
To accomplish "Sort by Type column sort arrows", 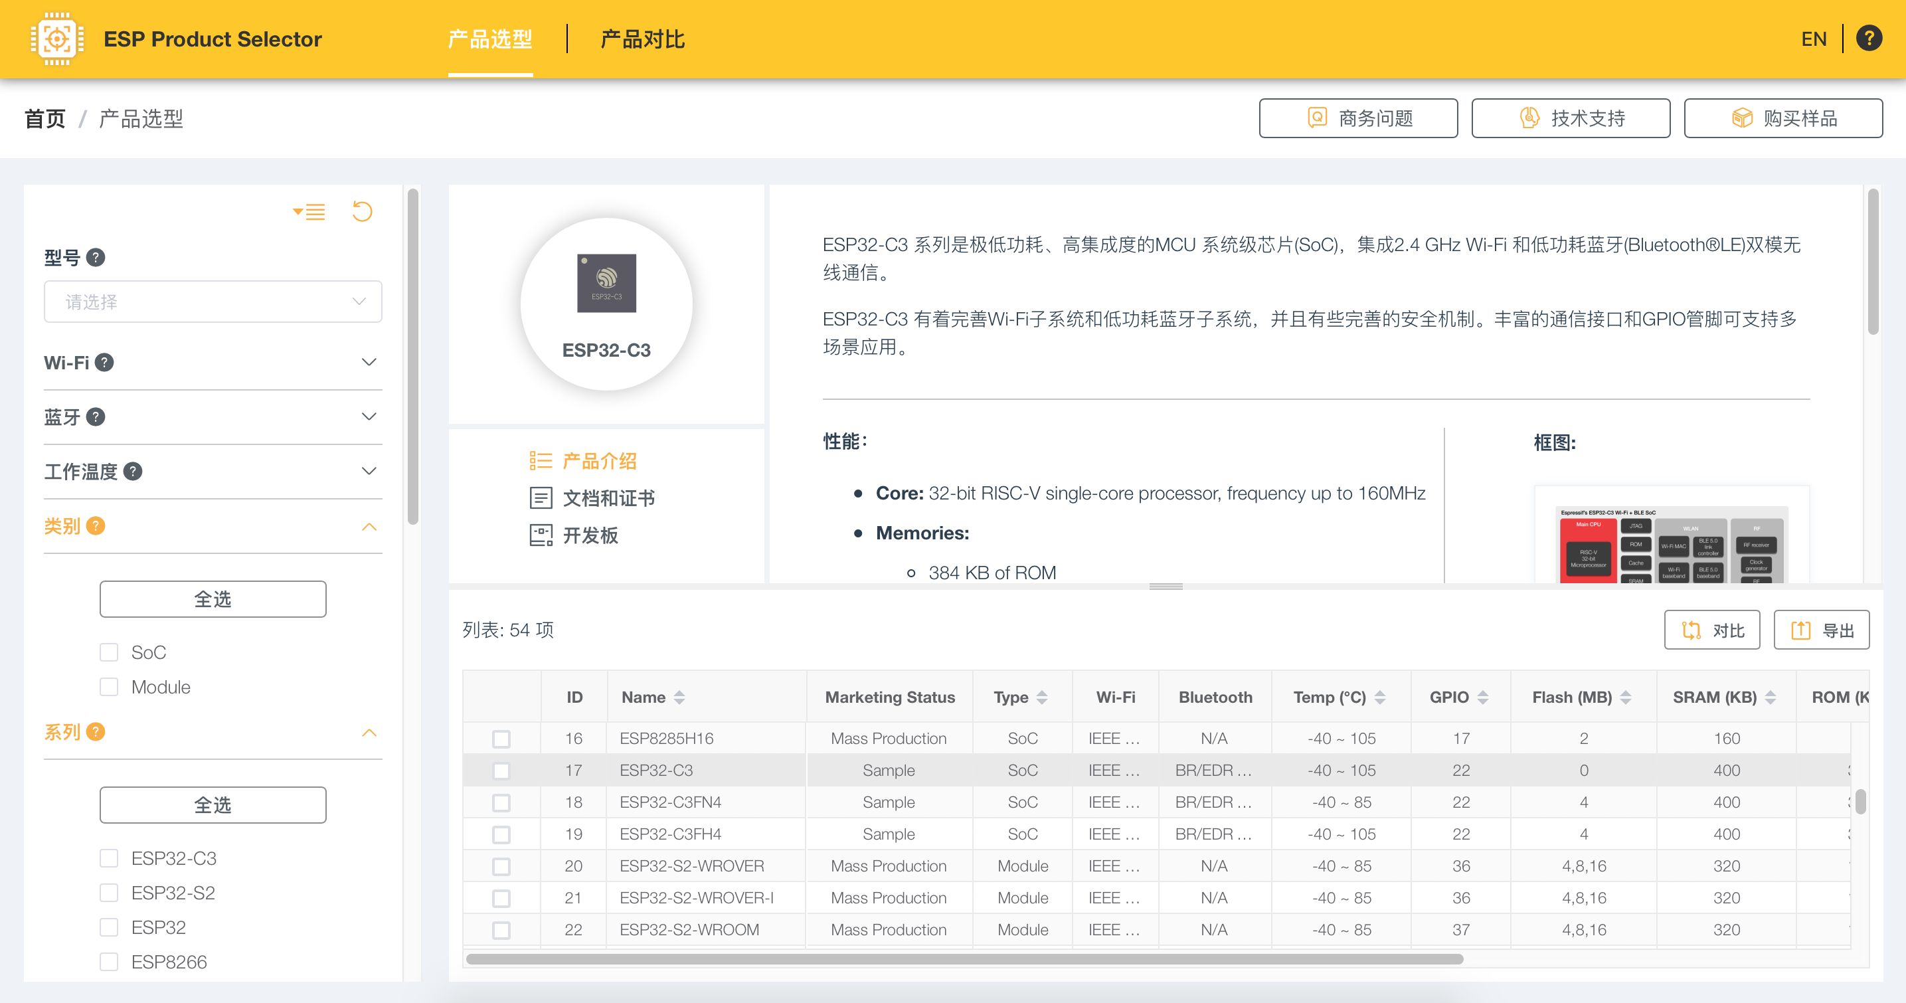I will [1042, 697].
